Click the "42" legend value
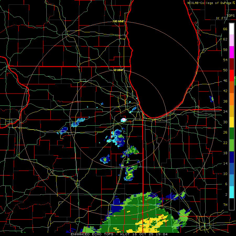Screen dimensions: 236x236 [x=225, y=91]
